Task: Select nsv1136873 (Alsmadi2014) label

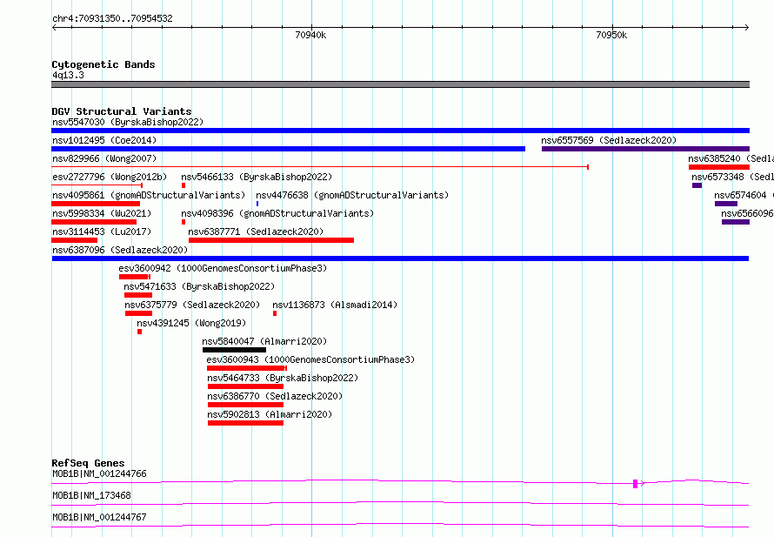Action: click(x=335, y=305)
